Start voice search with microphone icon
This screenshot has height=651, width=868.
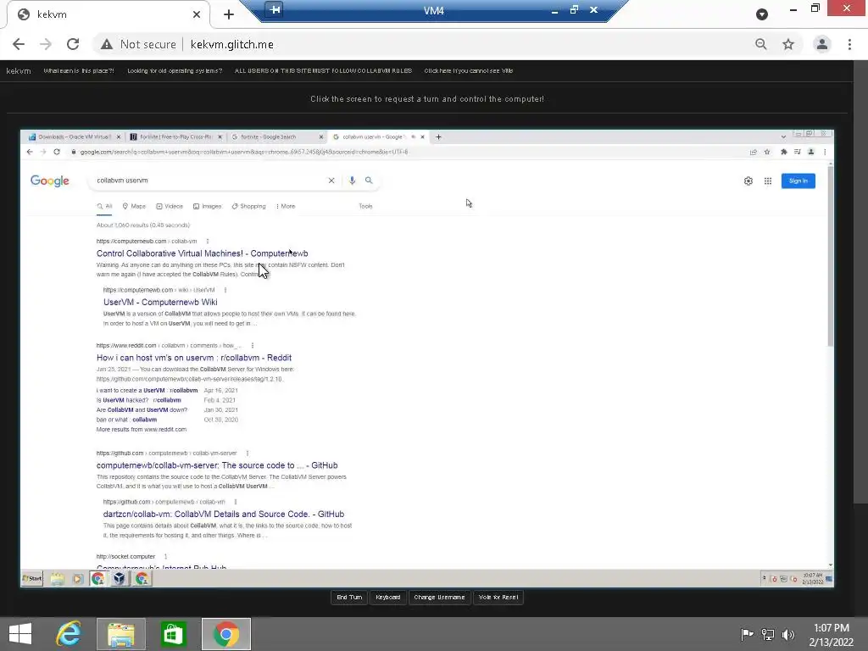click(x=352, y=181)
